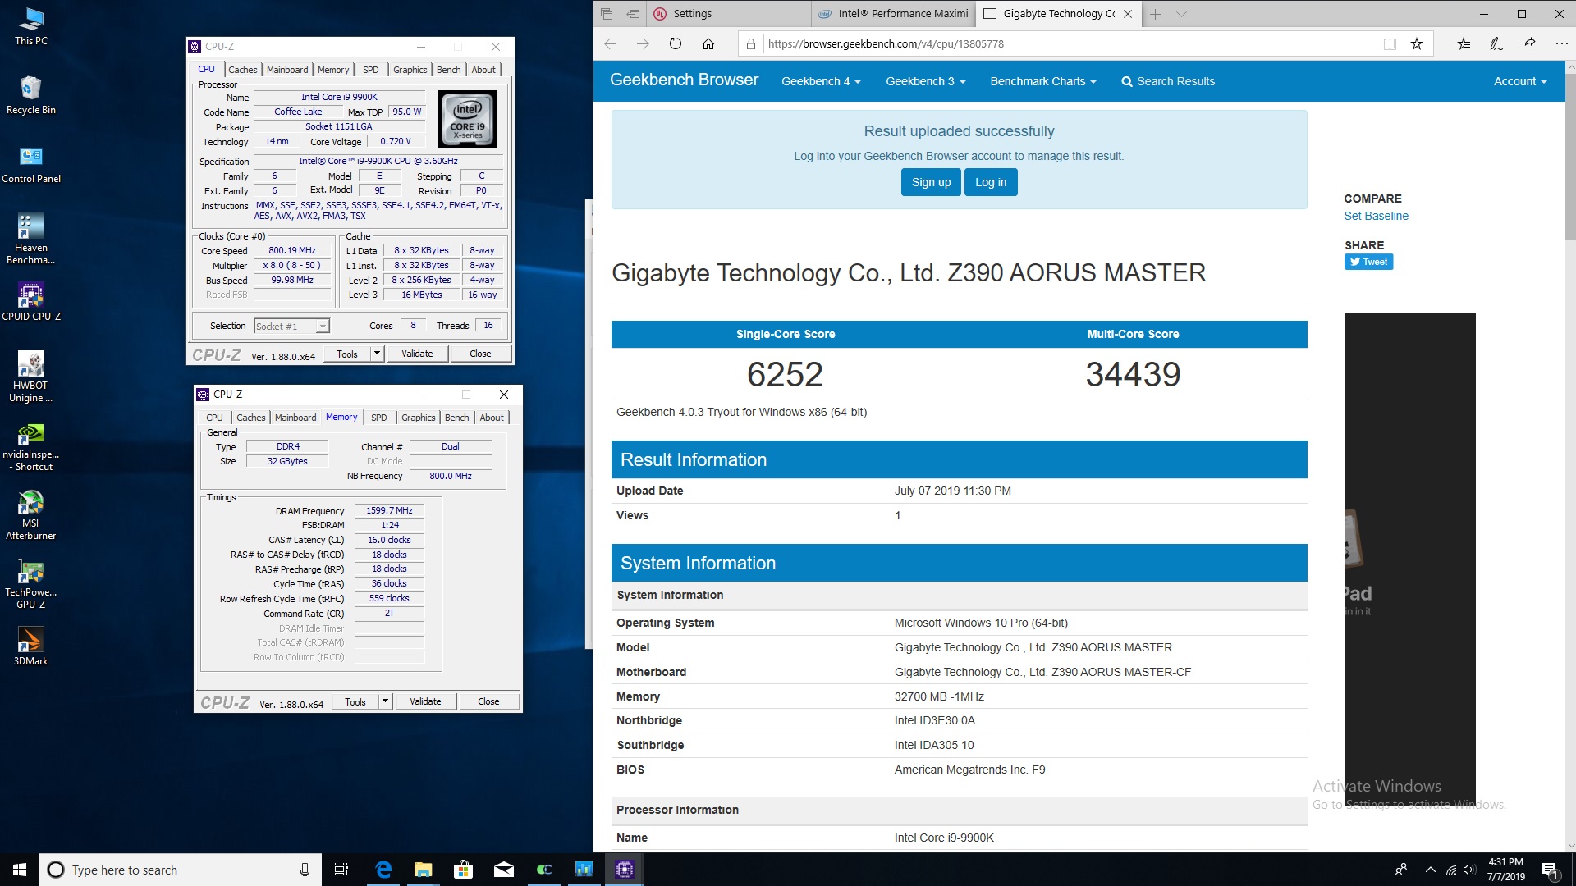
Task: Open Mail app from taskbar
Action: [504, 870]
